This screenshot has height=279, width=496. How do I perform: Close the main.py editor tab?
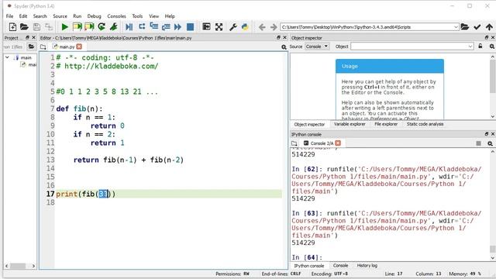(79, 46)
